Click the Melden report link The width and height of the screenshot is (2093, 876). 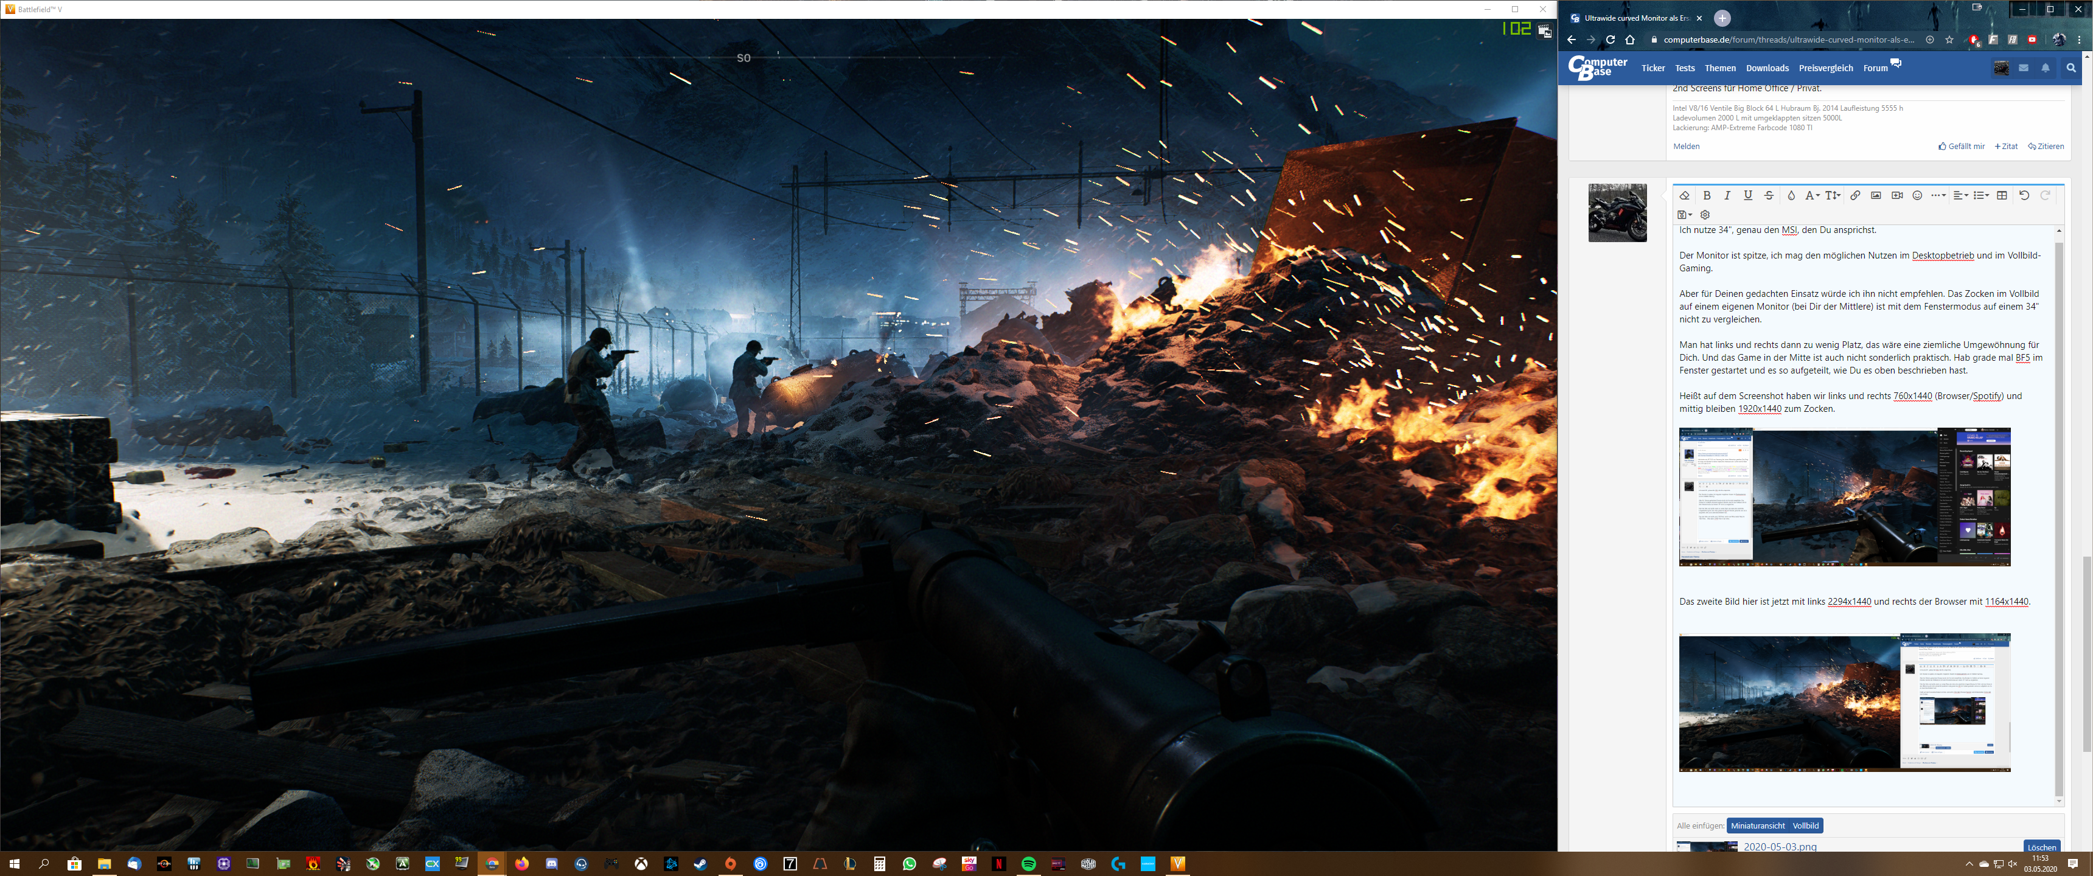[1686, 146]
